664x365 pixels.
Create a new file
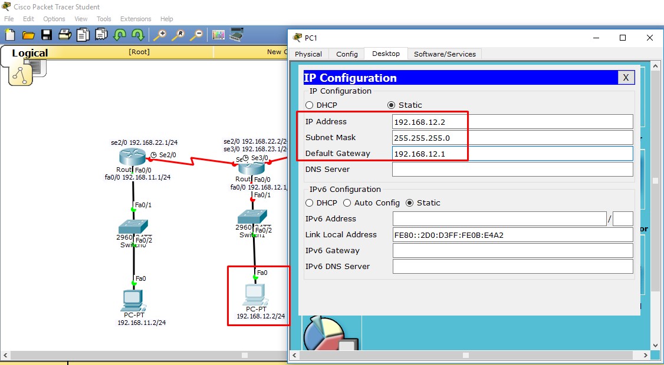[9, 35]
